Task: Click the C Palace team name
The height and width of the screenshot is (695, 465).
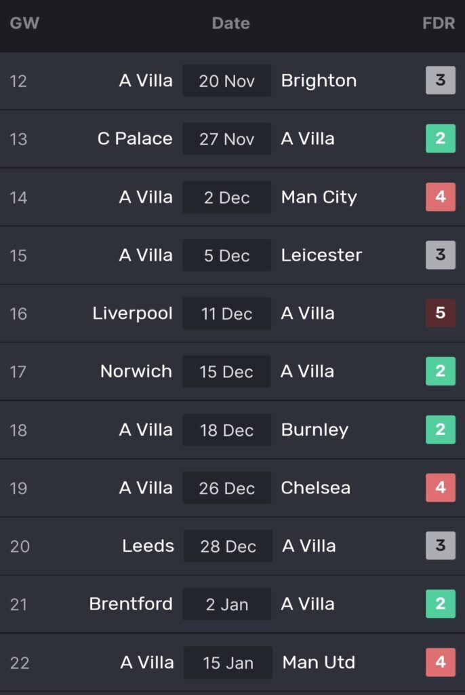Action: pos(135,138)
